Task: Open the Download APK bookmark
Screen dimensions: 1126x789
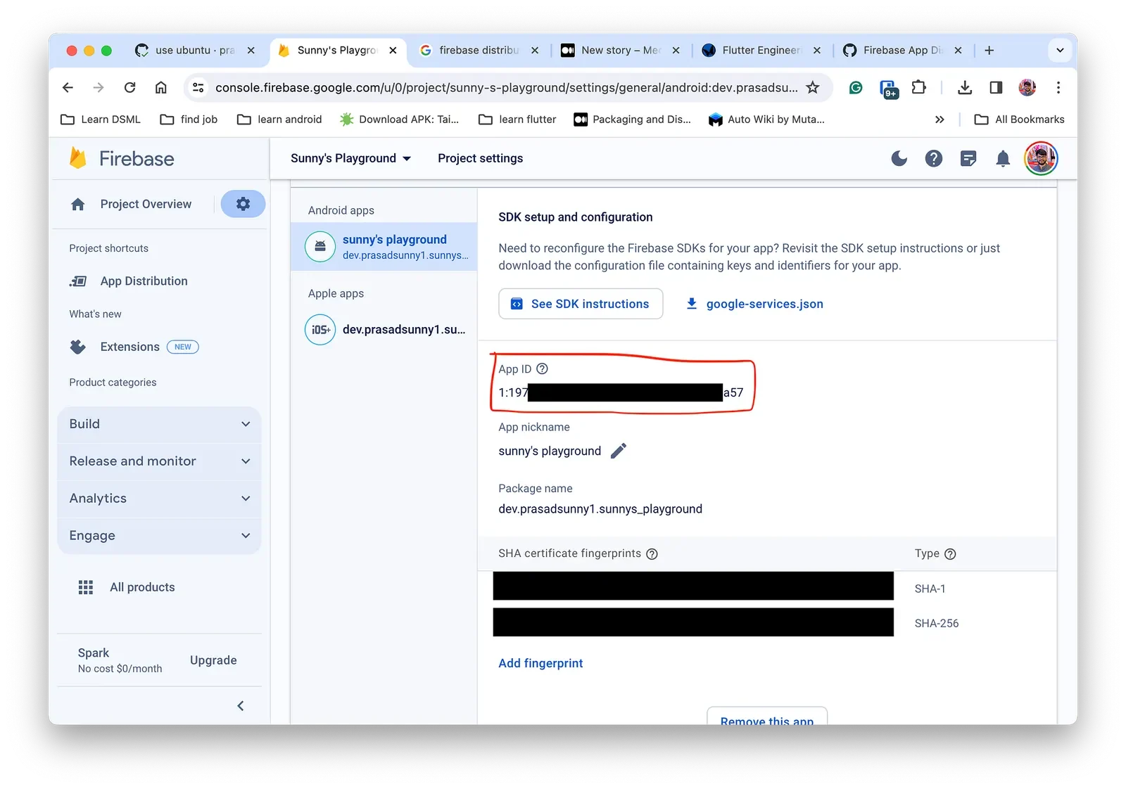Action: pos(399,120)
